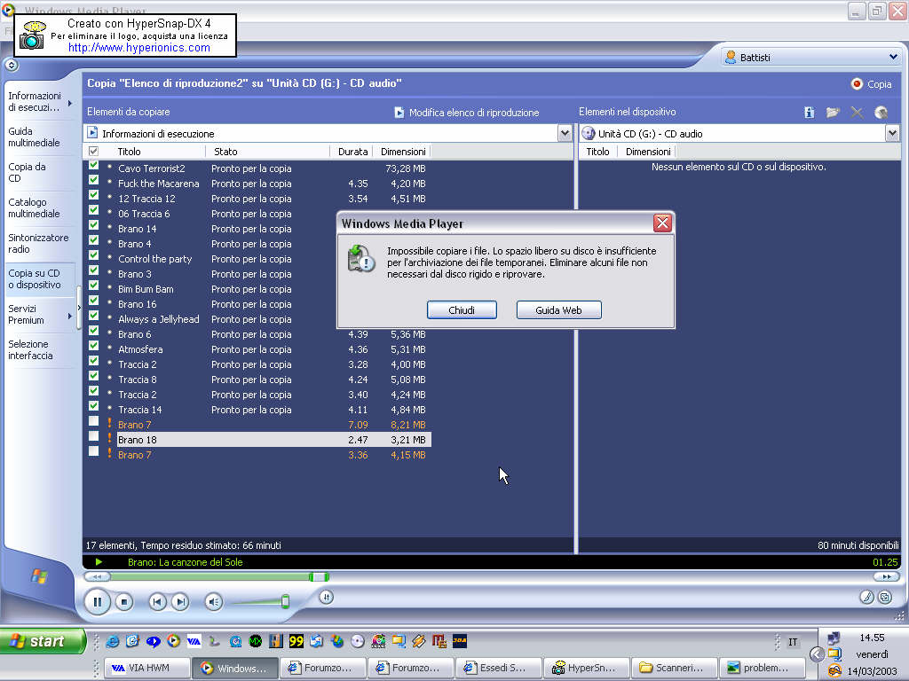The height and width of the screenshot is (681, 909).
Task: Check the Brano 18 checkbox
Action: point(93,436)
